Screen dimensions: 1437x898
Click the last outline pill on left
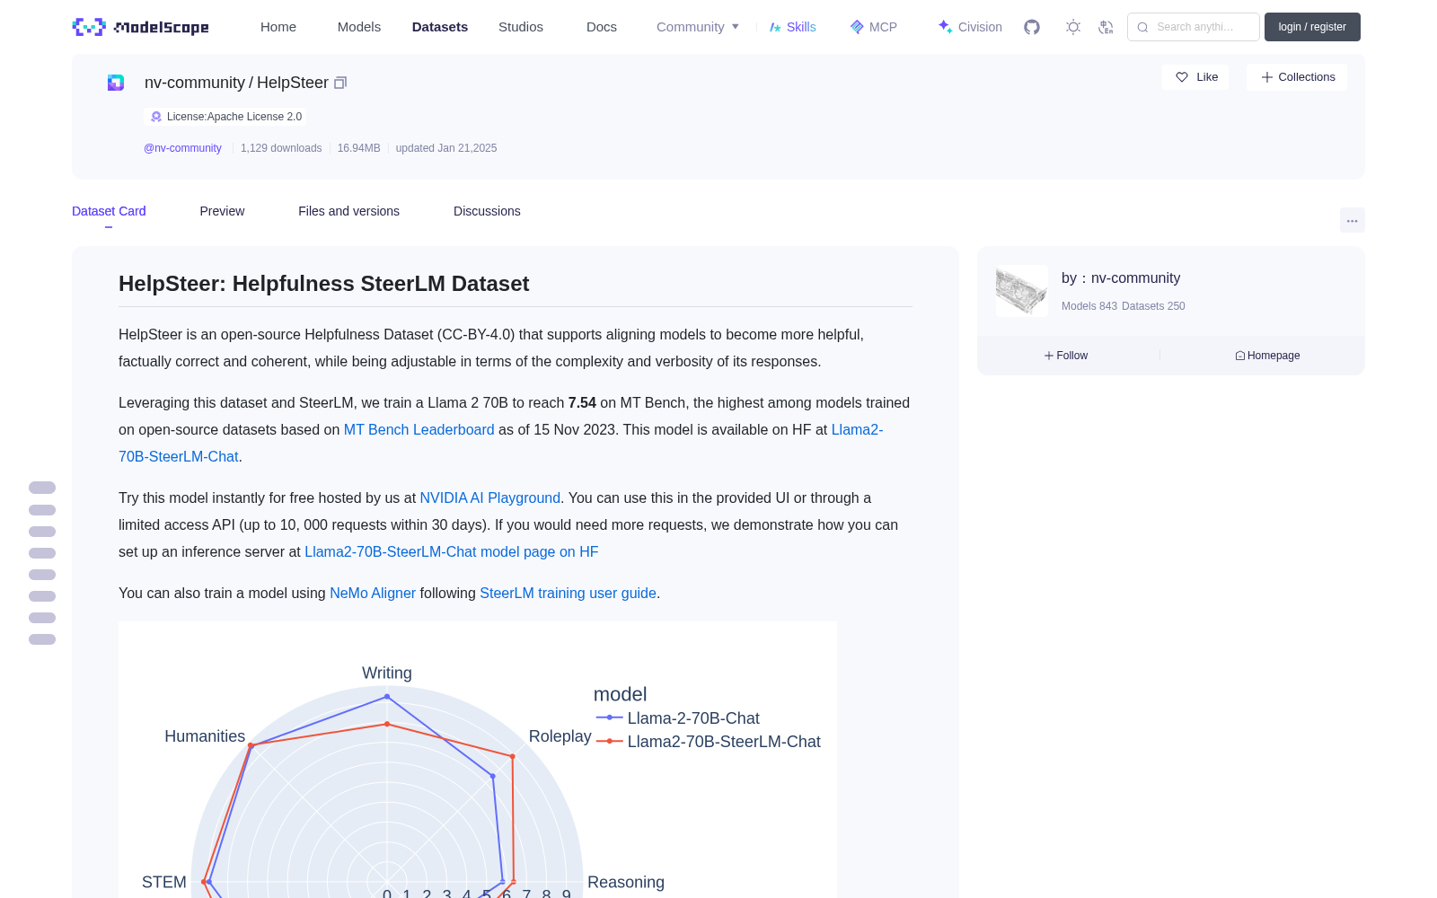(x=42, y=639)
